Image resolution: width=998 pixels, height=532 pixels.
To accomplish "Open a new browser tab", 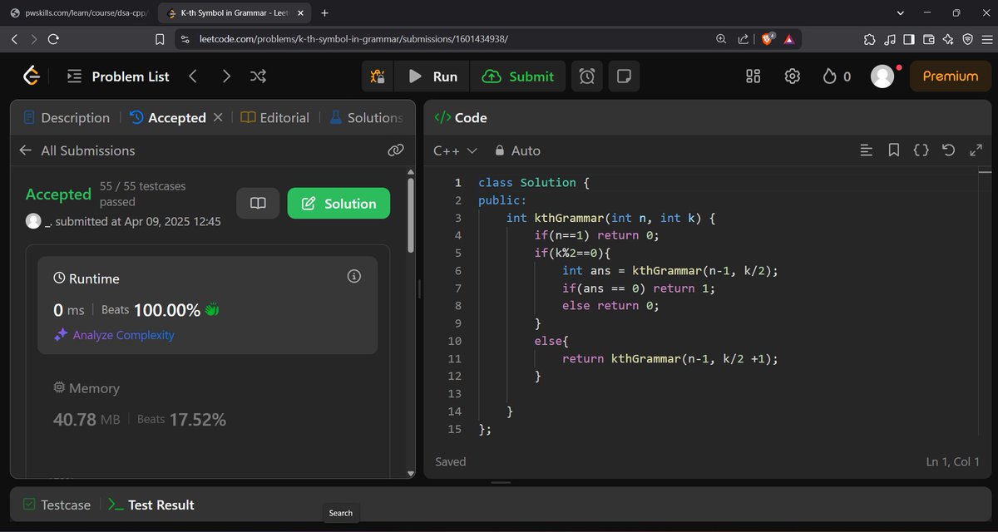I will click(324, 13).
